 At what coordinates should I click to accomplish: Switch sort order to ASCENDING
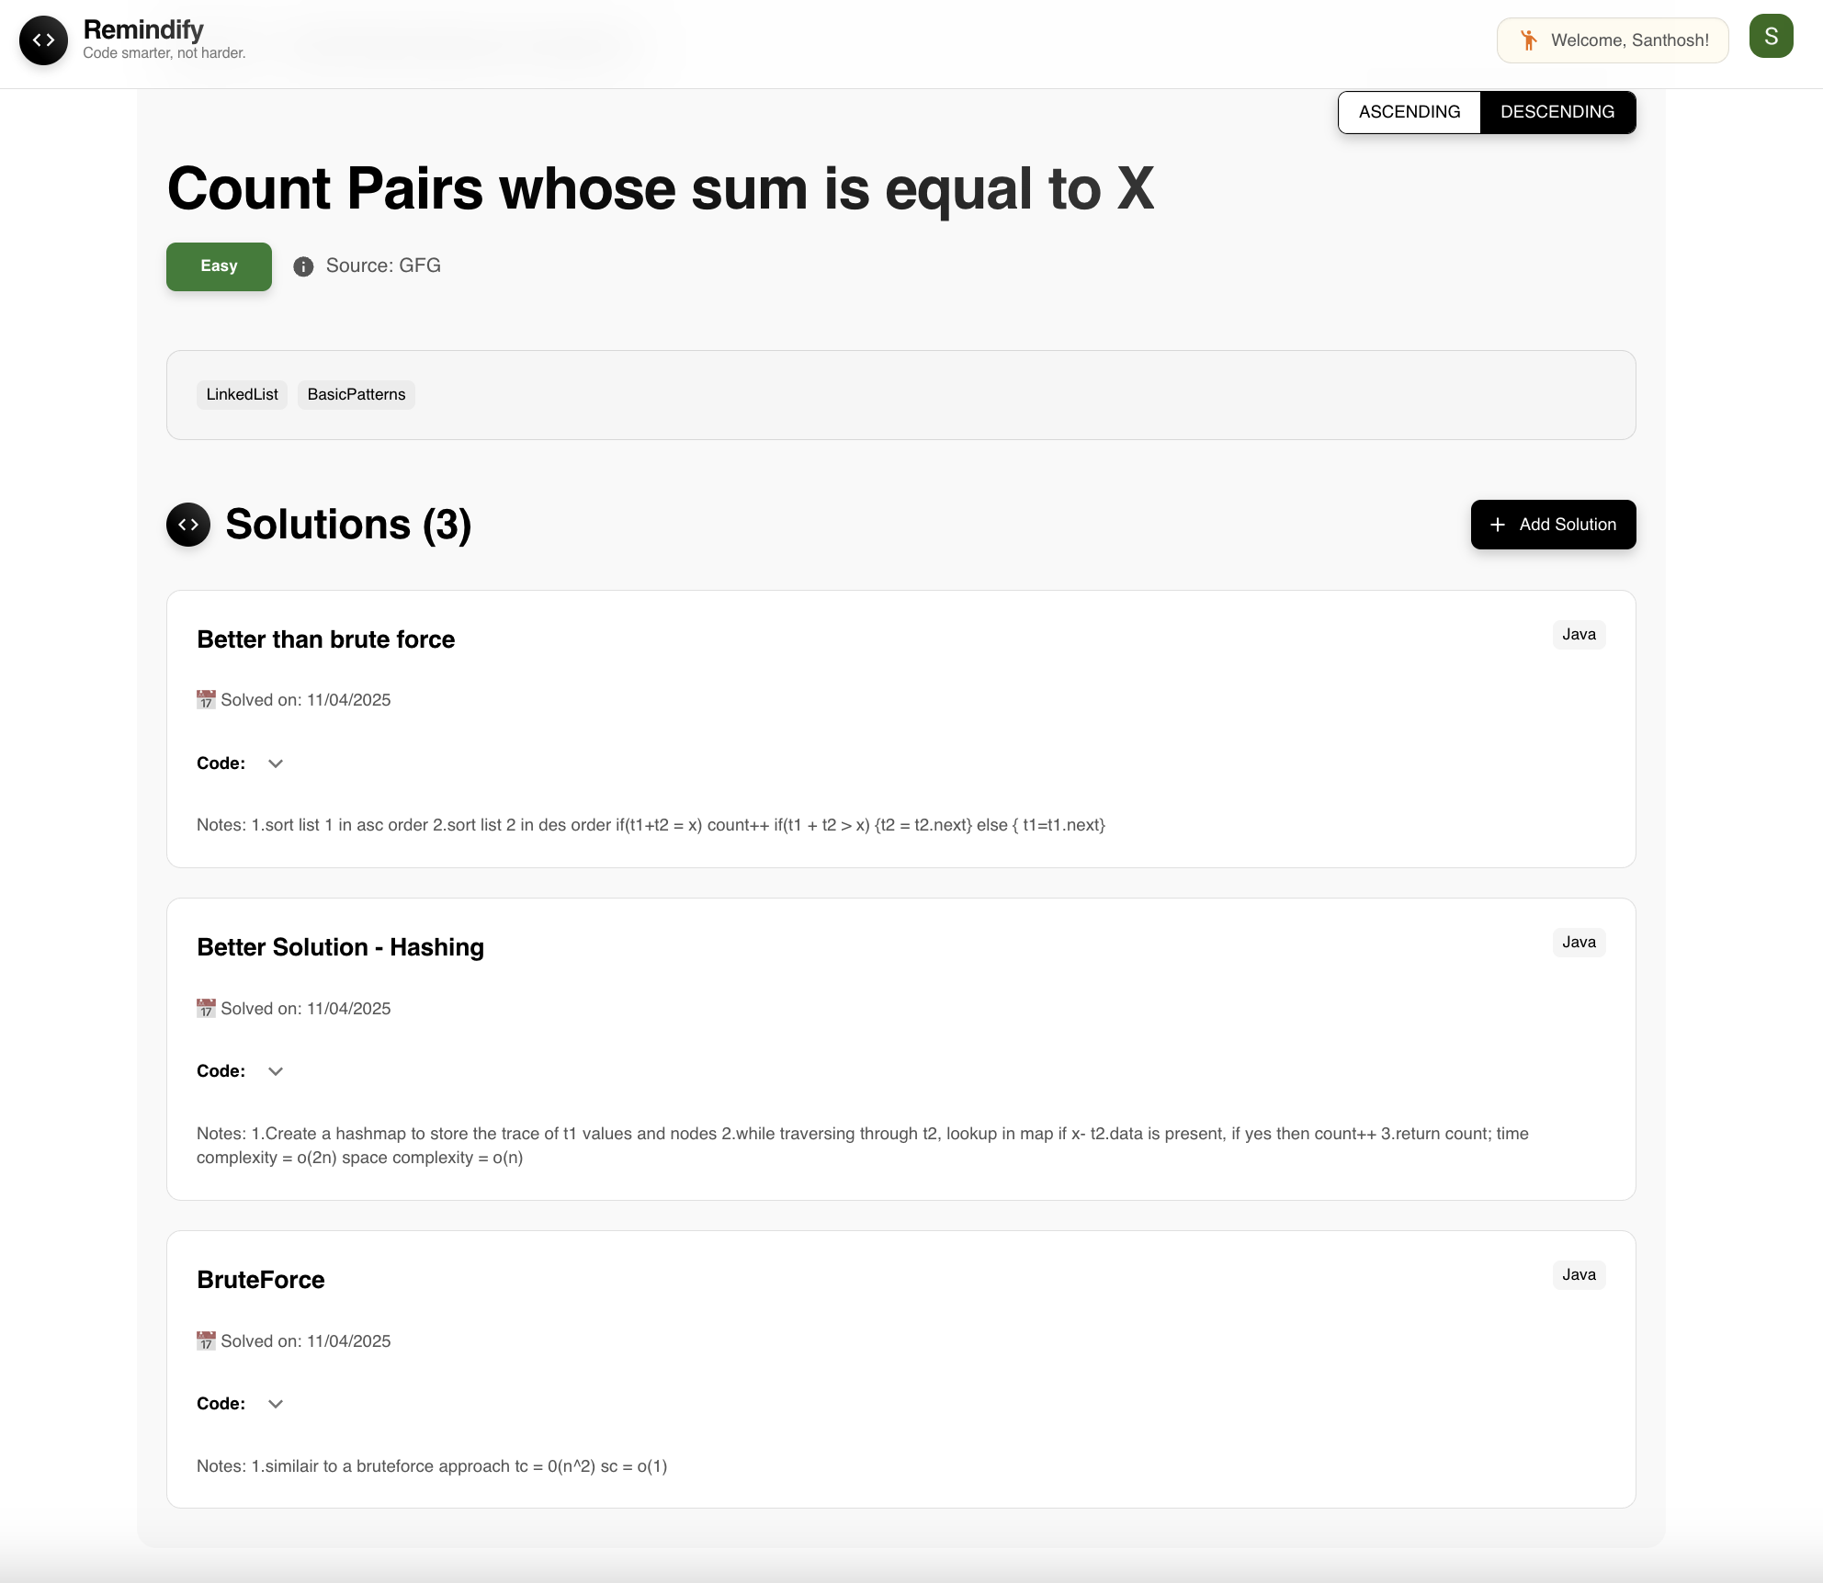coord(1410,112)
